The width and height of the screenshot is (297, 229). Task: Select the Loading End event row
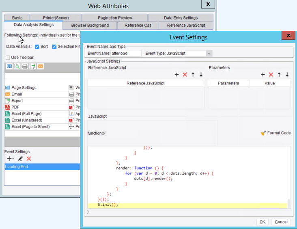point(42,166)
